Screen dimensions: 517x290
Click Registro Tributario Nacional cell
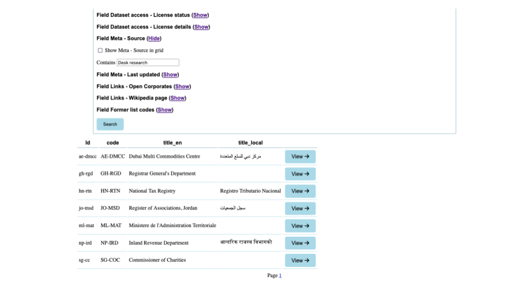tap(250, 191)
